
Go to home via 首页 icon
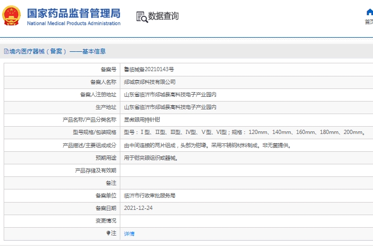[369, 12]
